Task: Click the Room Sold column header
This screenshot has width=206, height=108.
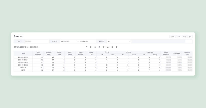Action: (59, 53)
